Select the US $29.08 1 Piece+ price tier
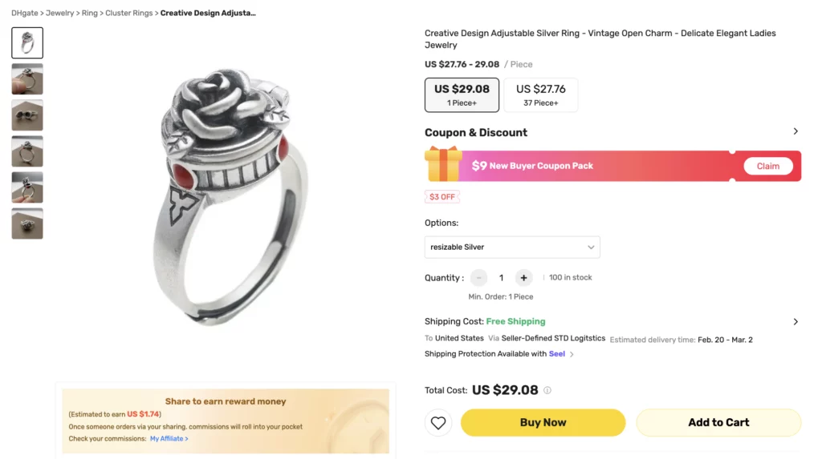The width and height of the screenshot is (822, 459). pyautogui.click(x=462, y=95)
